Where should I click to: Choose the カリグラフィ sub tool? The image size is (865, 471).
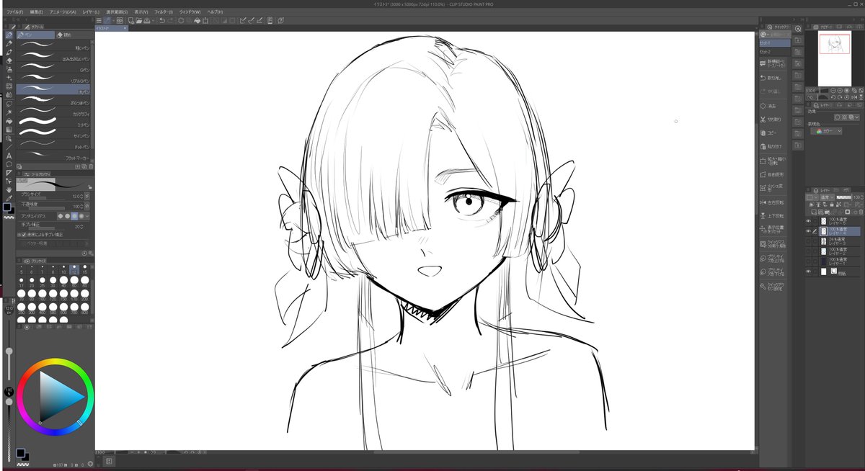coord(55,113)
